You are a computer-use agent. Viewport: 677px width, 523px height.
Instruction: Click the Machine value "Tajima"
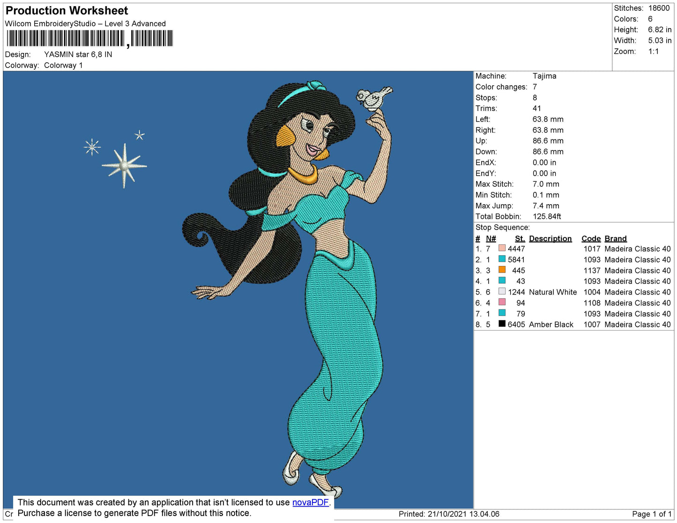(x=544, y=76)
